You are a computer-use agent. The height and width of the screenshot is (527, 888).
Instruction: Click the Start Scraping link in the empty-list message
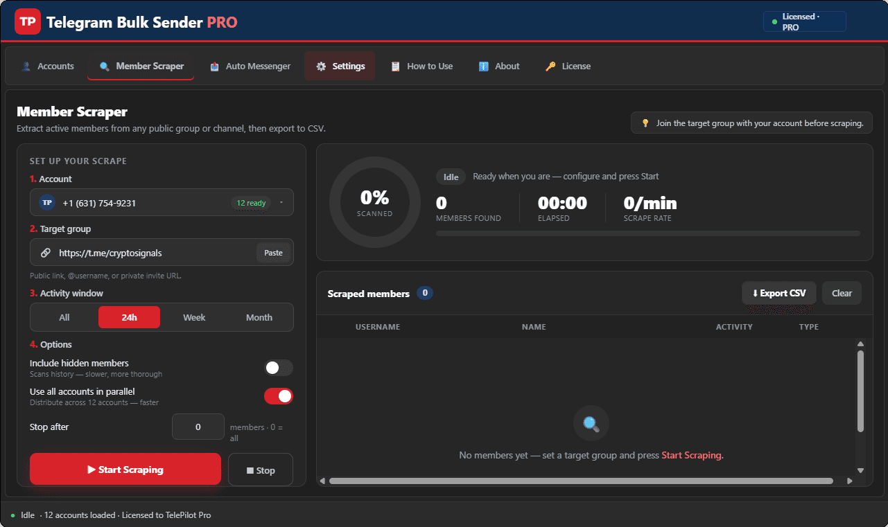pyautogui.click(x=692, y=455)
